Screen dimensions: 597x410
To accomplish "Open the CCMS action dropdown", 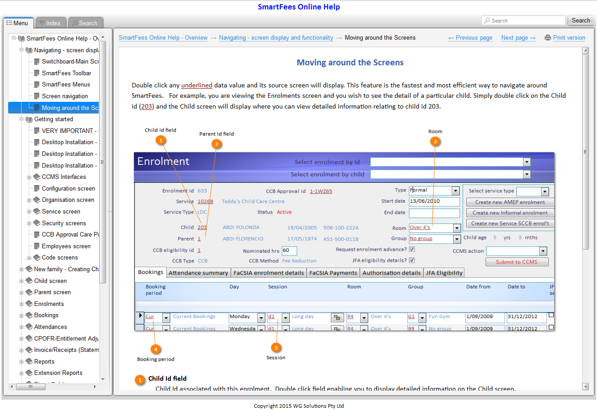I will click(x=543, y=251).
